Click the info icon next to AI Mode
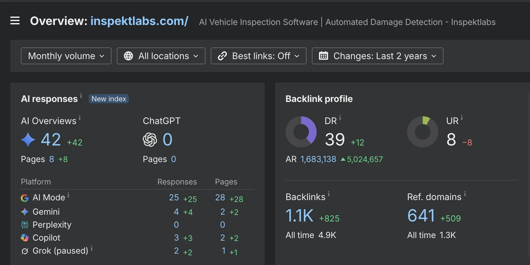The width and height of the screenshot is (530, 265). (x=68, y=195)
